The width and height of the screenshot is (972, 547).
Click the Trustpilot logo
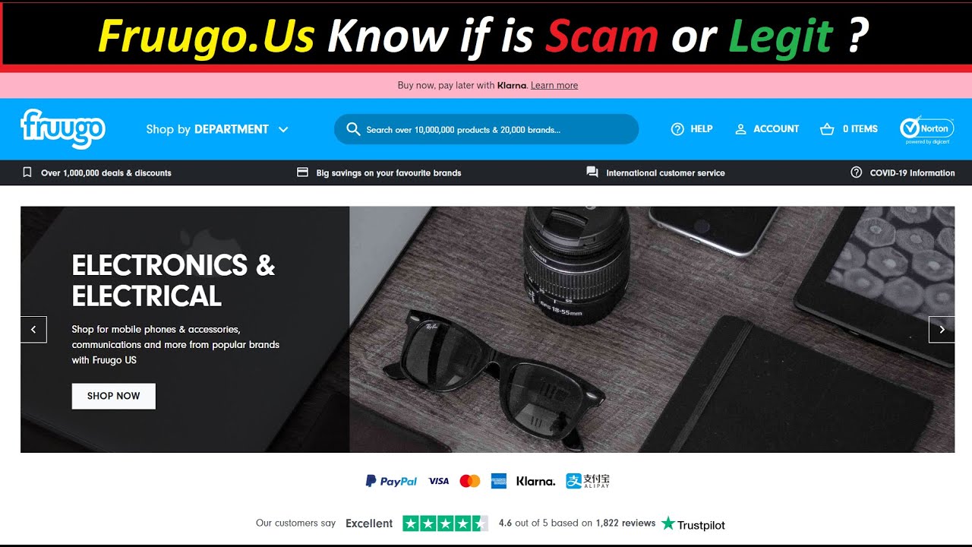693,523
